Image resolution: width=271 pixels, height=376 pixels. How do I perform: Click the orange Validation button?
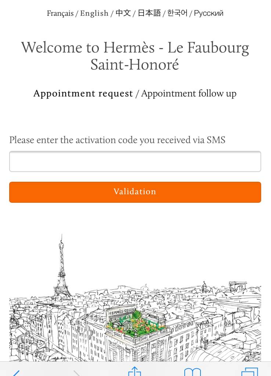pyautogui.click(x=135, y=192)
